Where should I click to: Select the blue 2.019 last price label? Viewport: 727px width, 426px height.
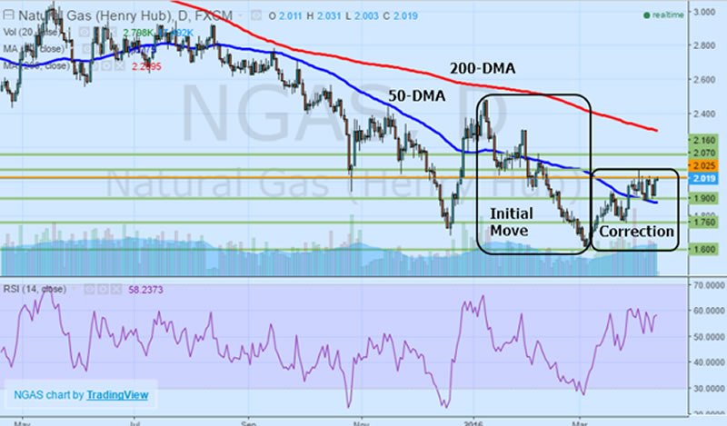(703, 178)
